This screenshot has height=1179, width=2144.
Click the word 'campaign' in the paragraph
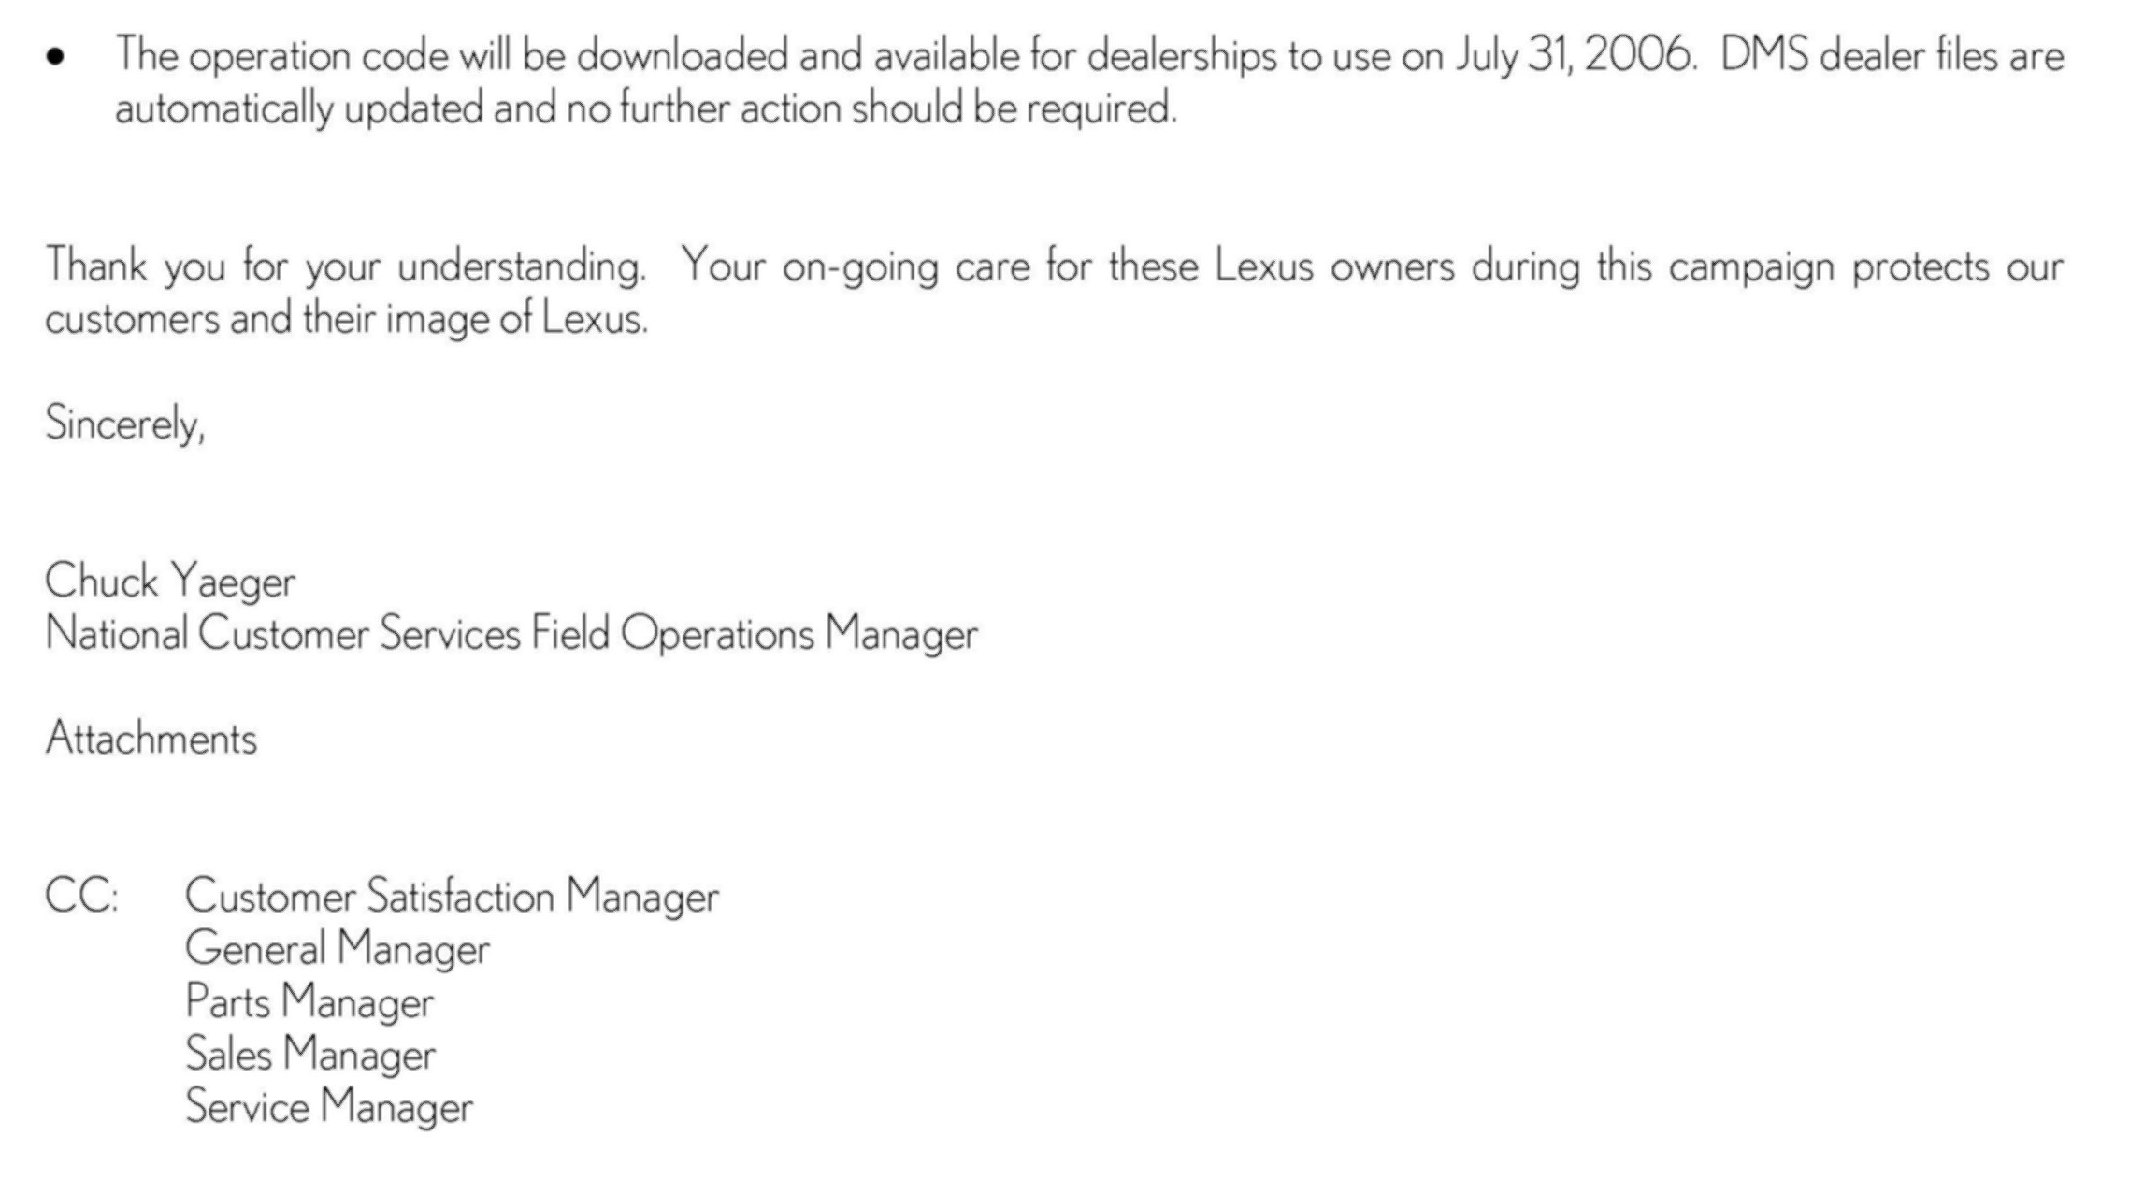(x=1751, y=267)
